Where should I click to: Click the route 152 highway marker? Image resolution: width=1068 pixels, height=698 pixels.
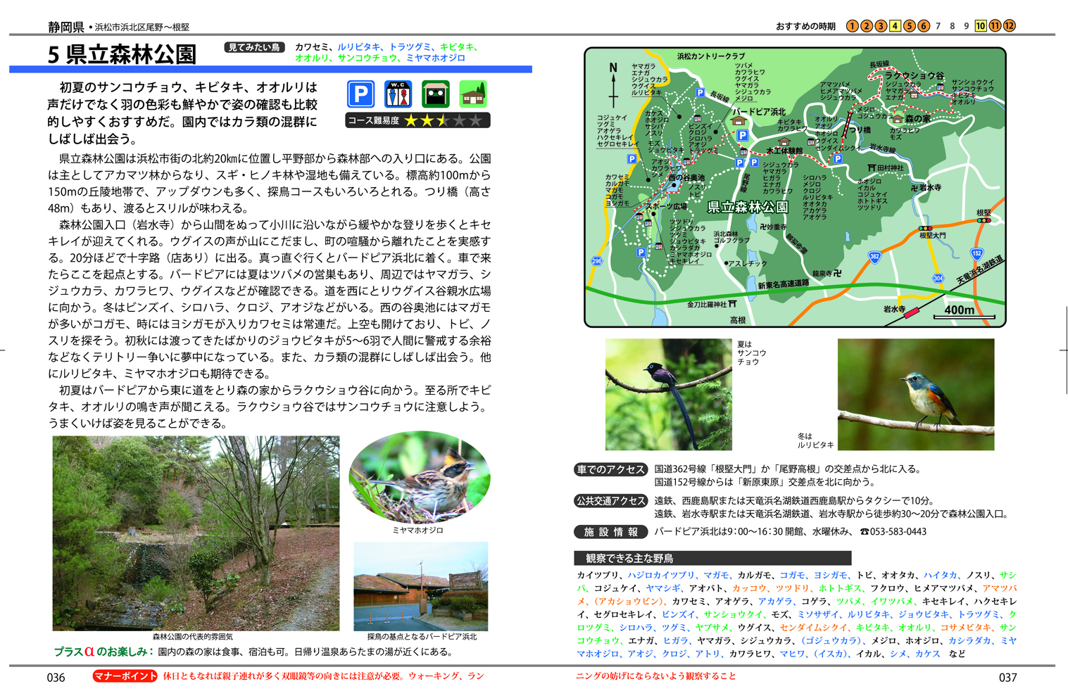[976, 254]
